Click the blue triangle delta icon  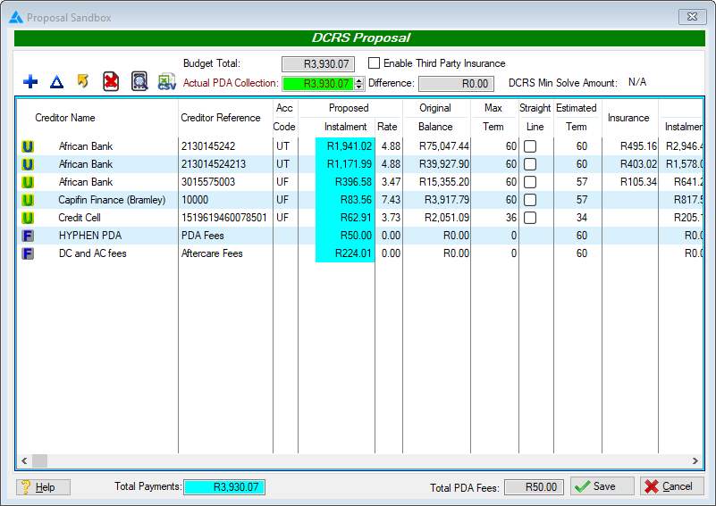click(x=56, y=82)
